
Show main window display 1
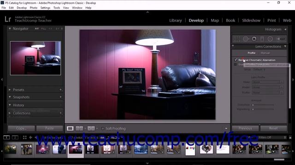tap(6, 137)
